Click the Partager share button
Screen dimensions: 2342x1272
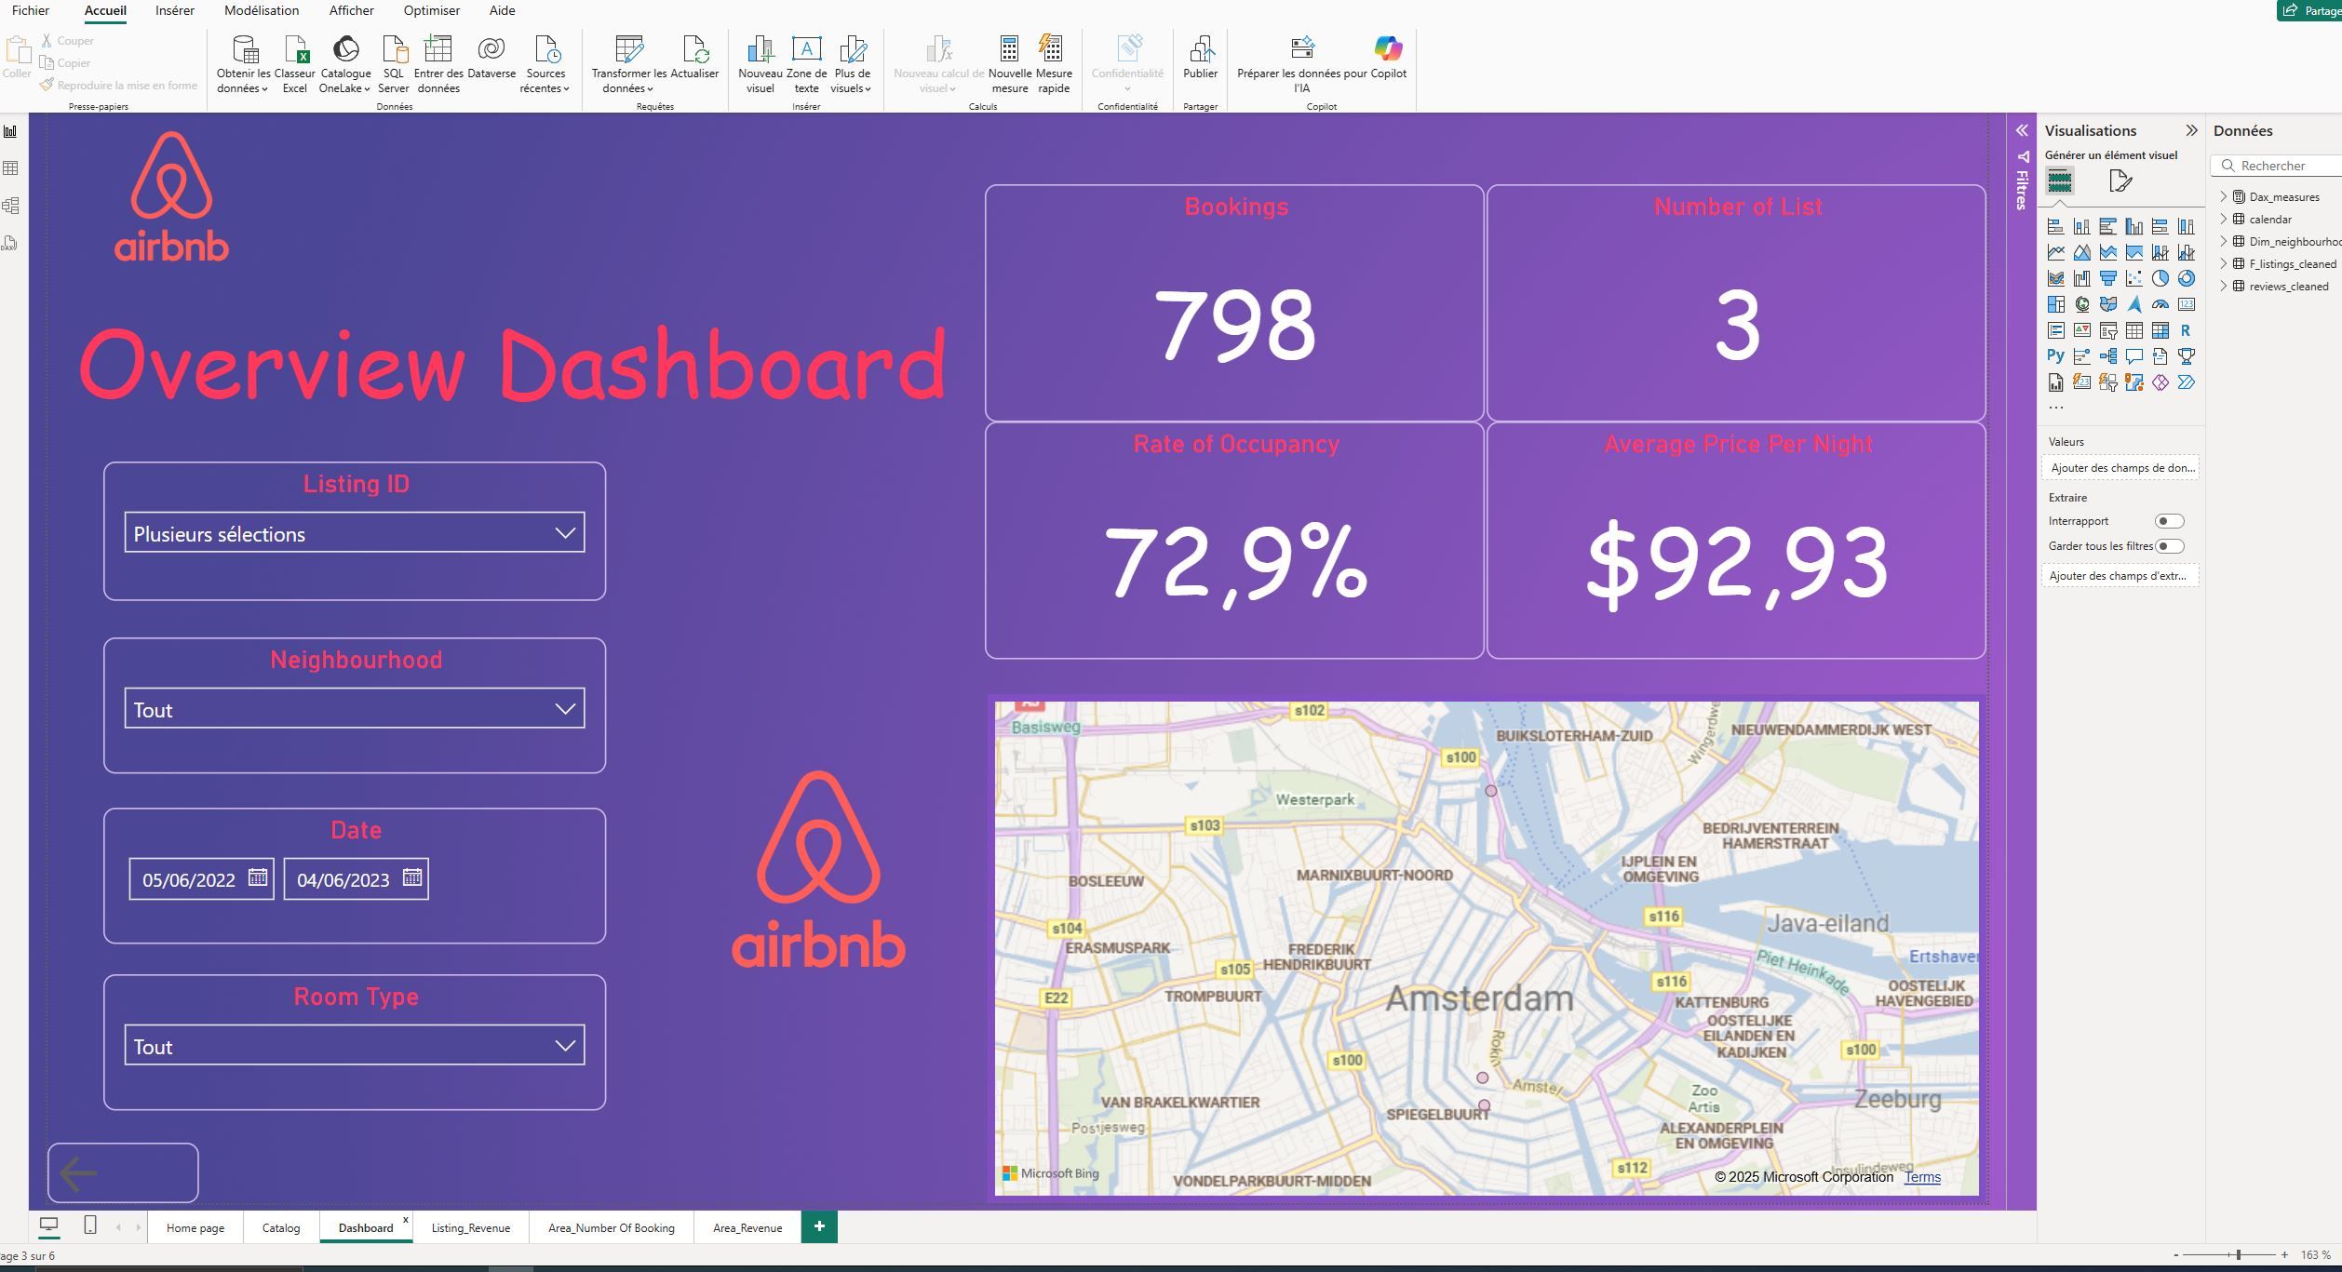pyautogui.click(x=2311, y=10)
